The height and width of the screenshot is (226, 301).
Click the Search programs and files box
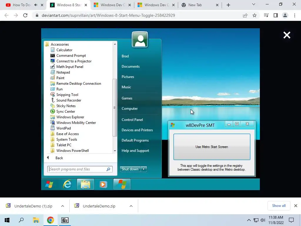pyautogui.click(x=80, y=169)
